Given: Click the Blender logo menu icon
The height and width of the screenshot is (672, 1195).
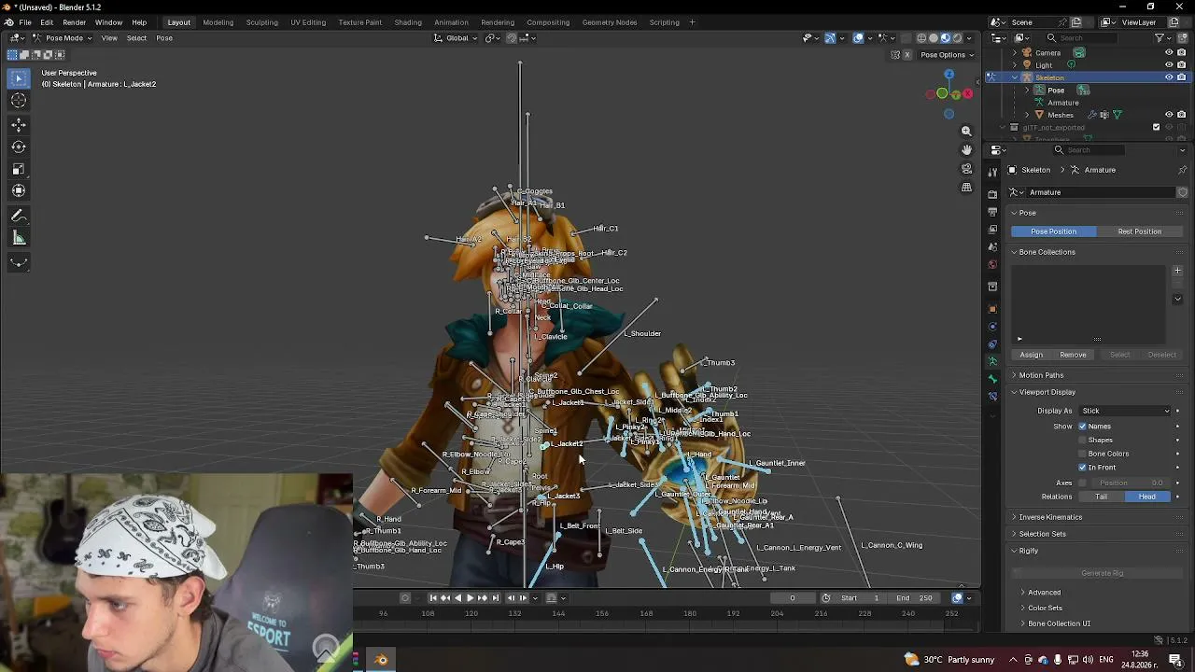Looking at the screenshot, I should (x=9, y=22).
